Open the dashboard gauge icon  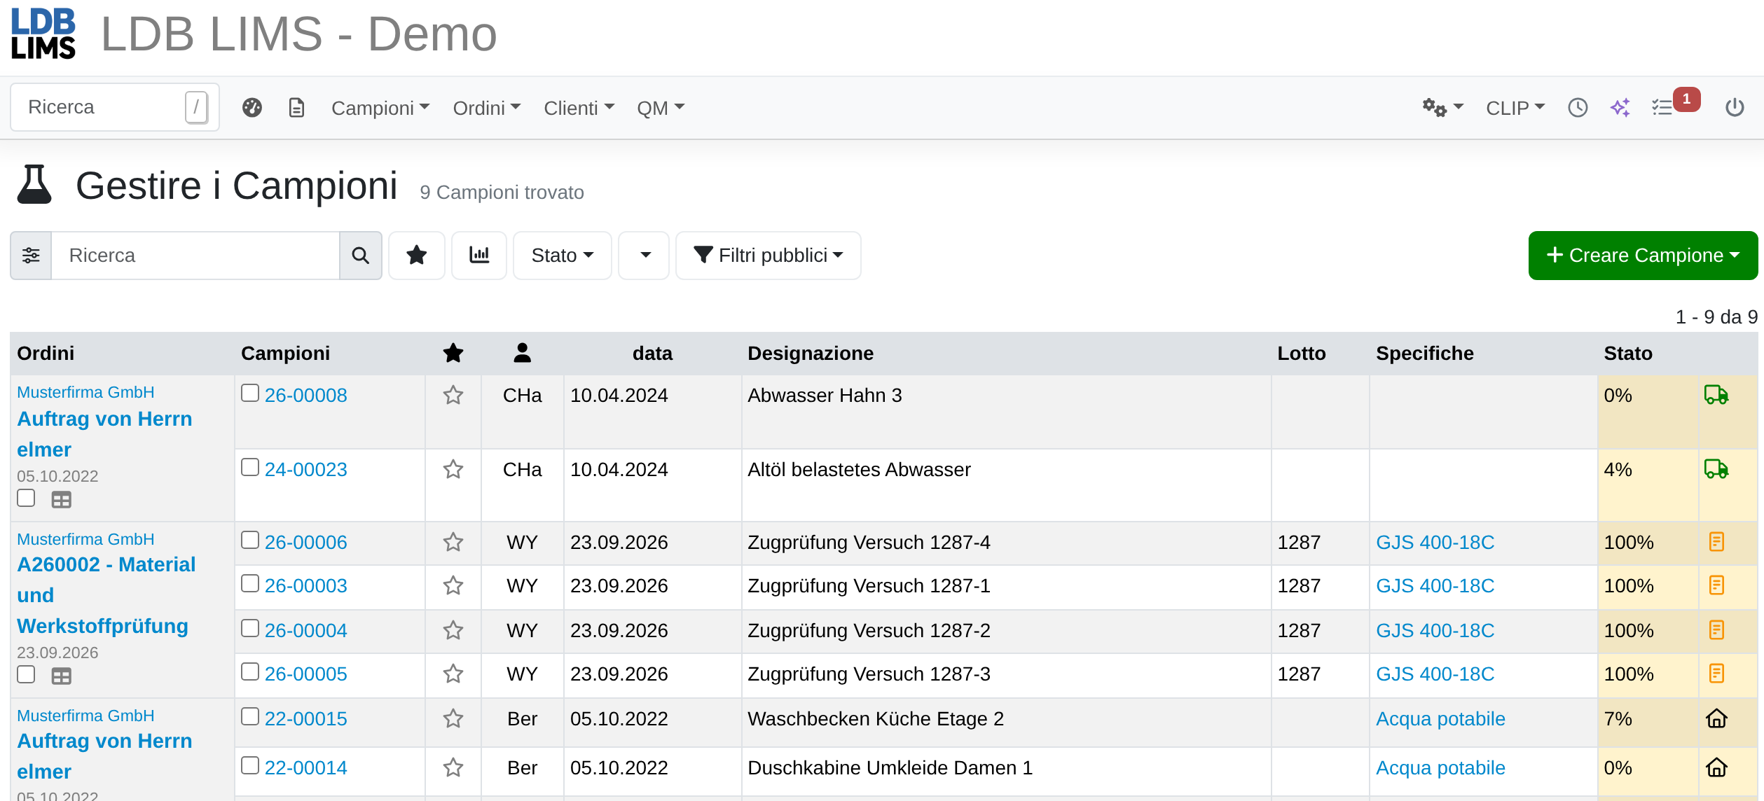[252, 108]
